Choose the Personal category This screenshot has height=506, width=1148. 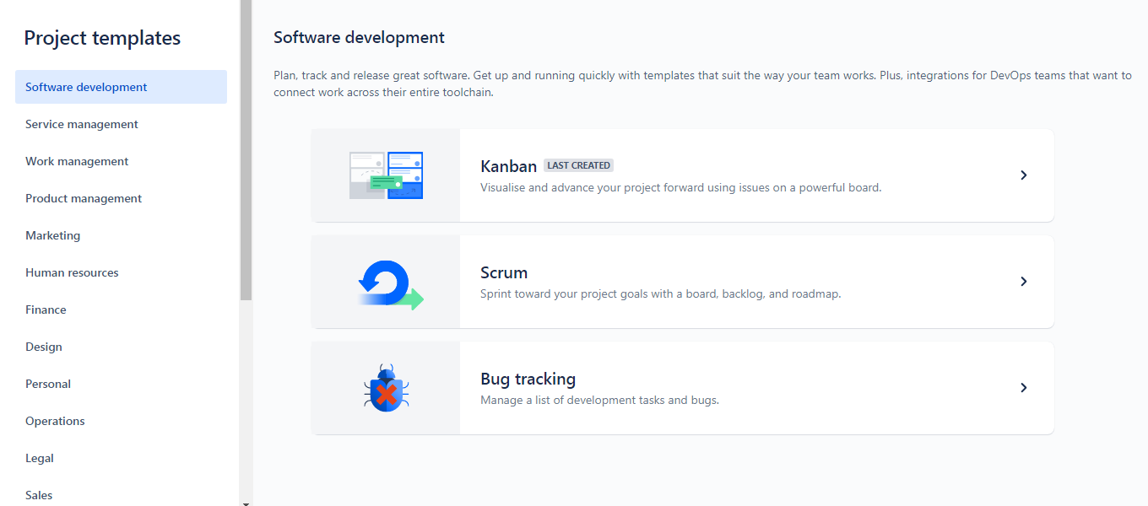pyautogui.click(x=121, y=384)
